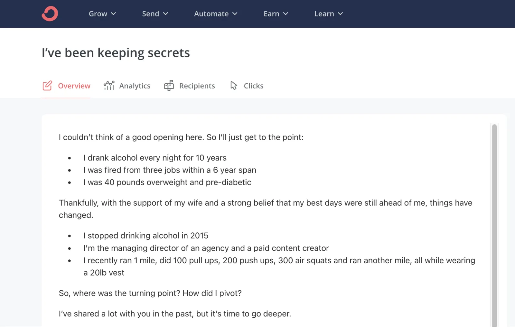Open the Grow navigation menu label

[x=98, y=14]
